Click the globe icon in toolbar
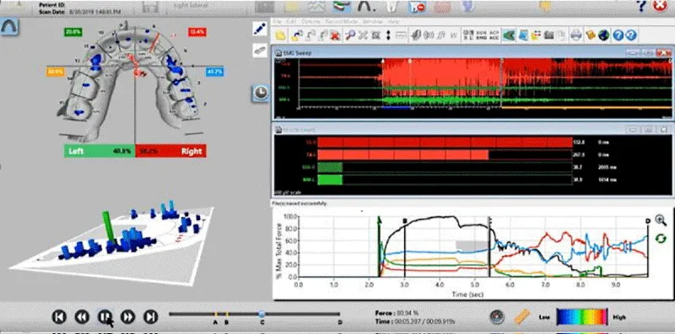675x334 pixels. tap(603, 35)
